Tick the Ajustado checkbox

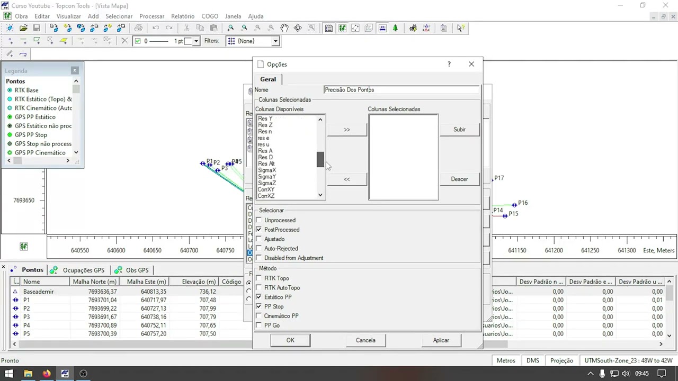[x=259, y=239]
